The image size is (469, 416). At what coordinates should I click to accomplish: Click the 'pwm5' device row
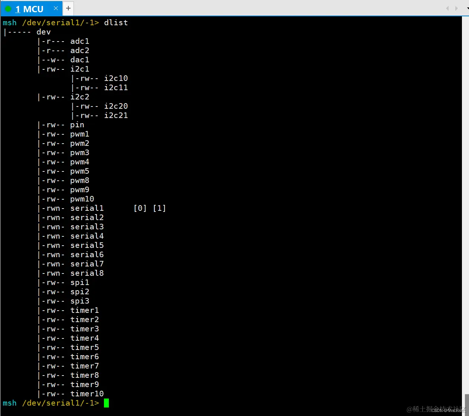pyautogui.click(x=63, y=171)
